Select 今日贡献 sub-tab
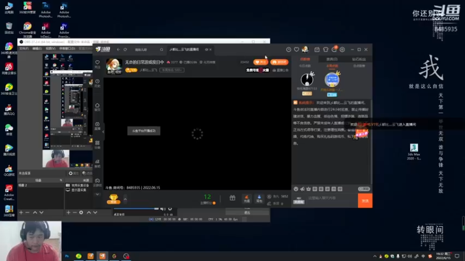465x261 pixels. click(x=305, y=66)
